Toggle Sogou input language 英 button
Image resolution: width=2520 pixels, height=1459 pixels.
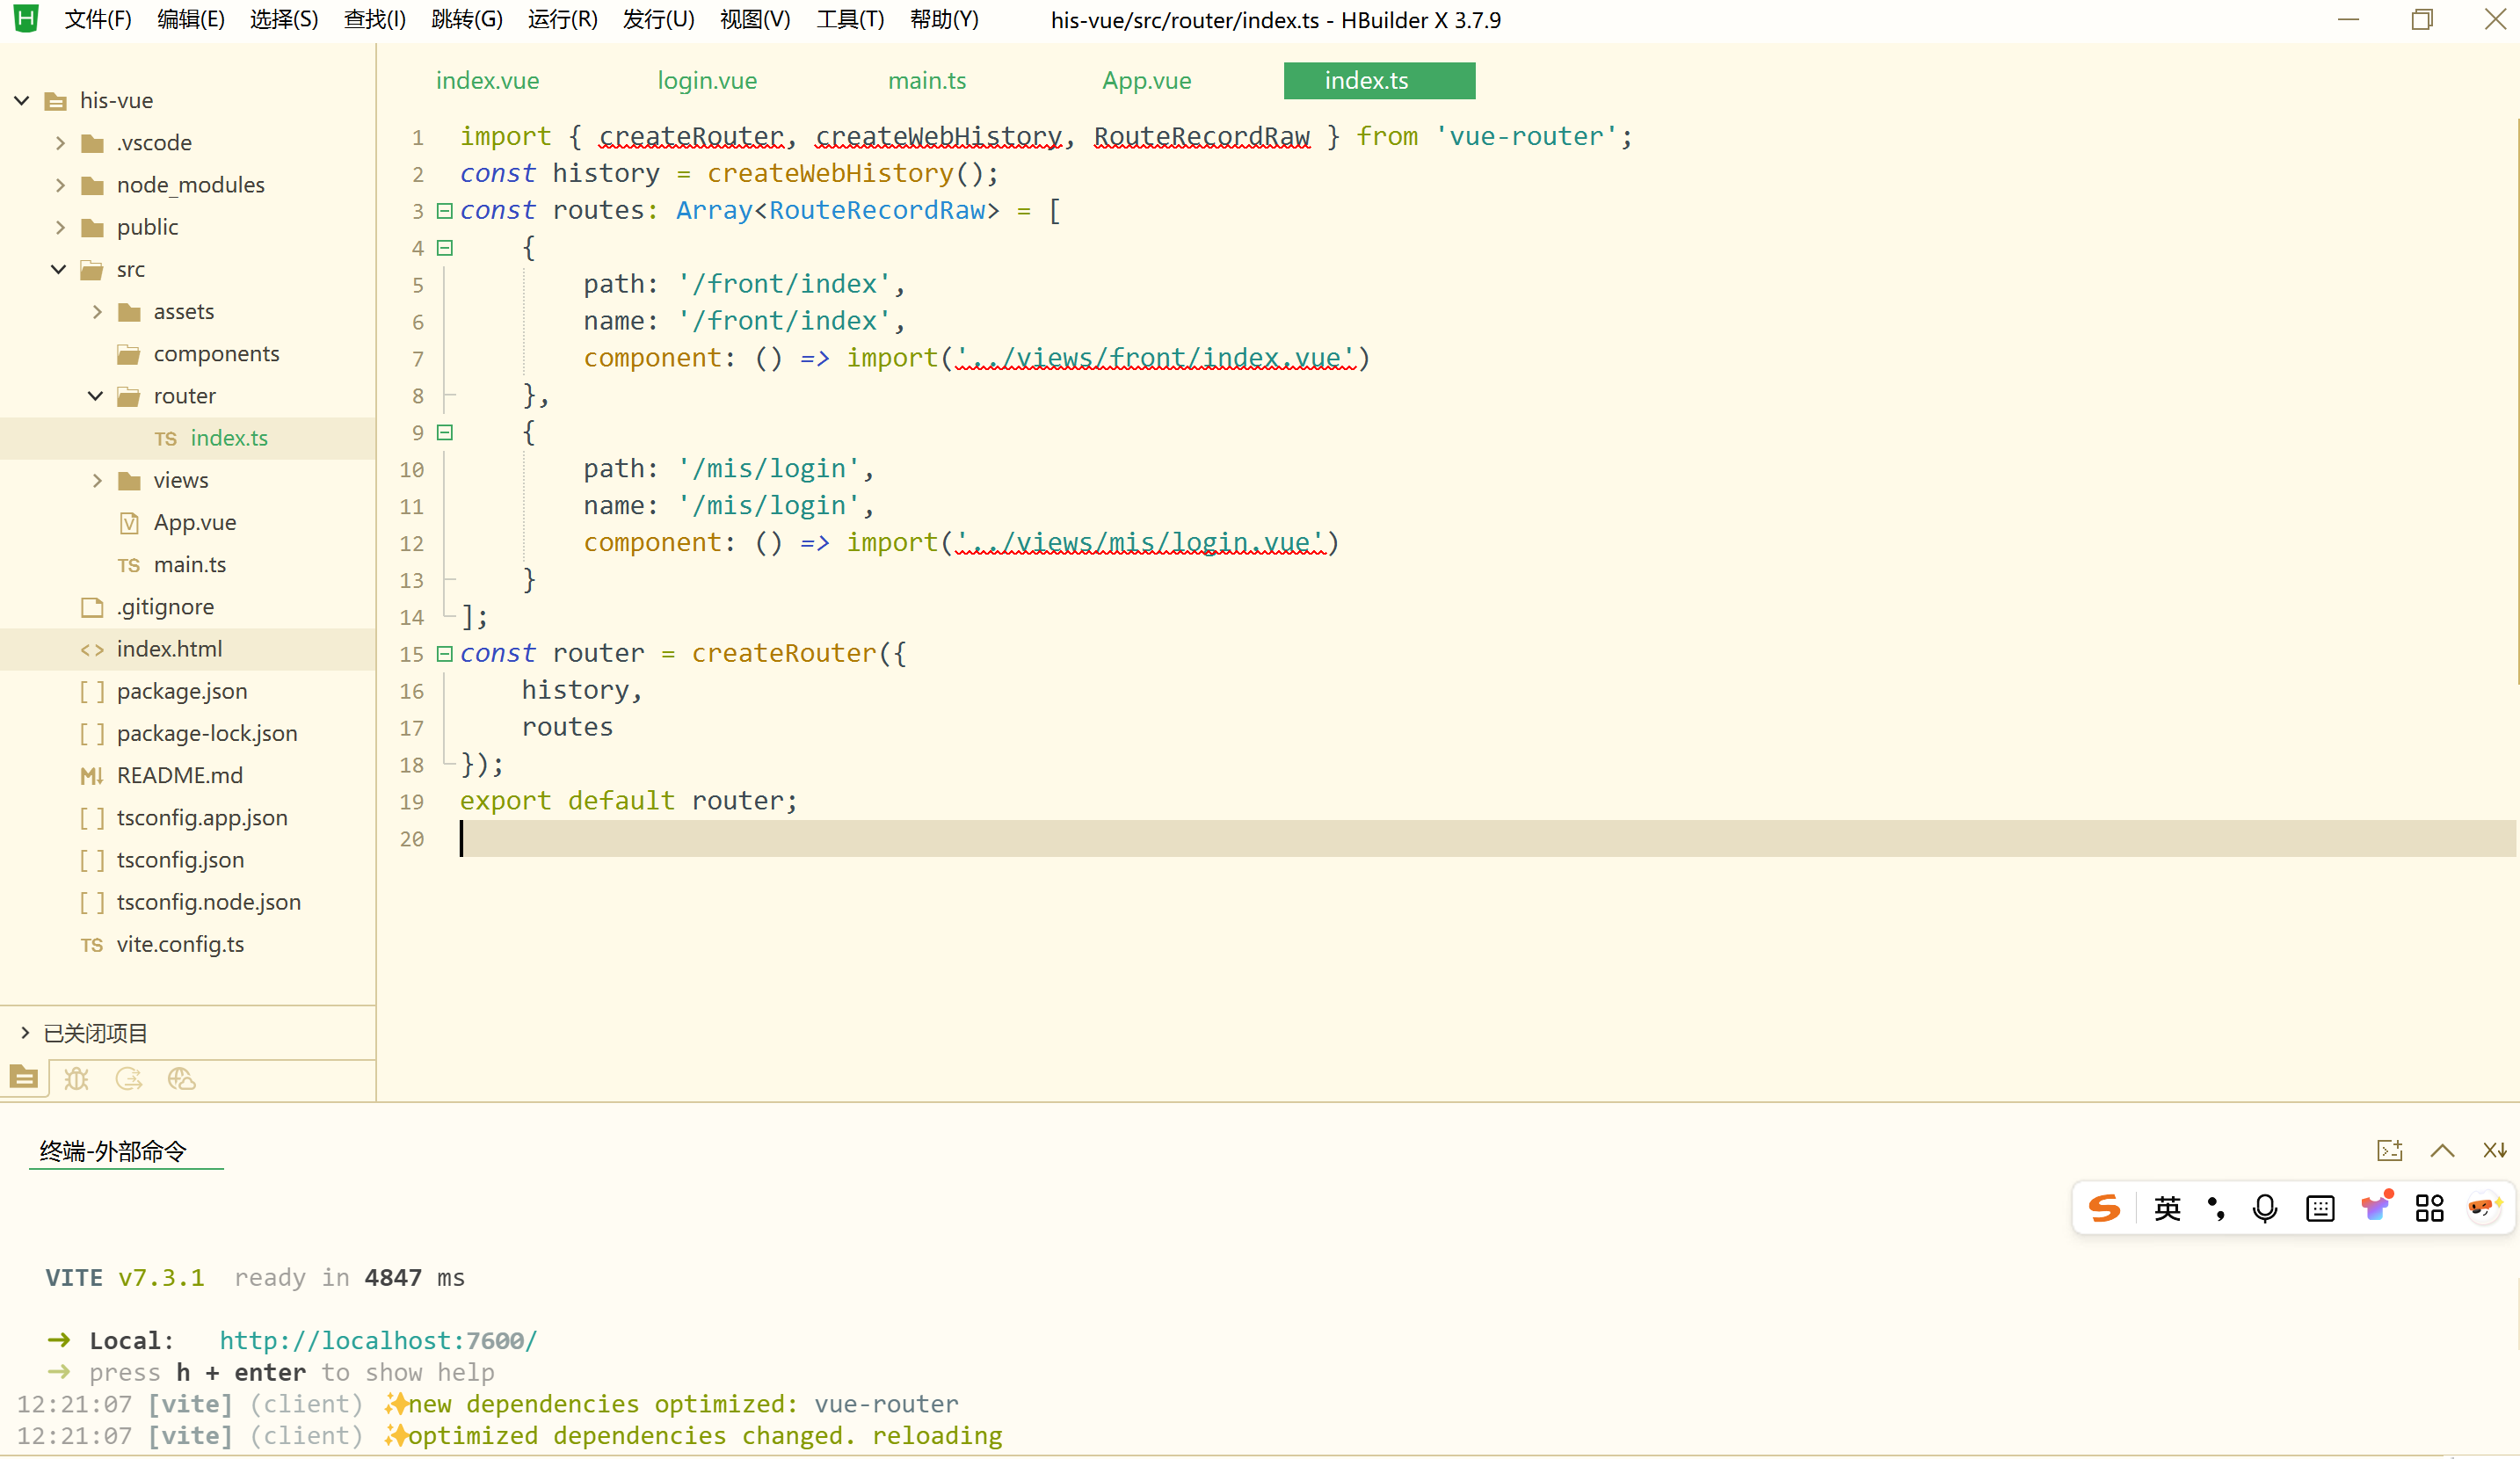[2167, 1208]
